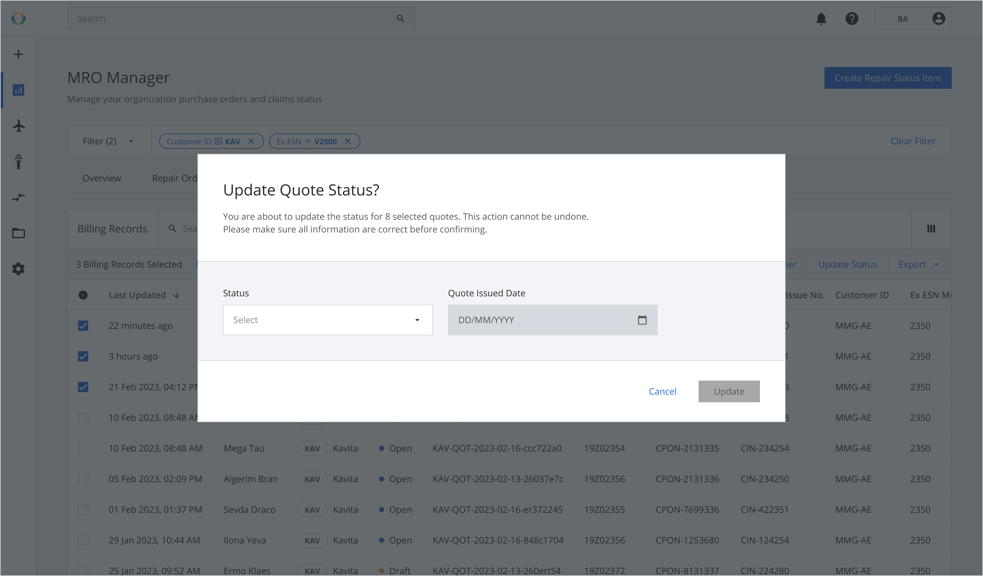Open the airplane icon in sidebar
The width and height of the screenshot is (983, 576).
18,126
